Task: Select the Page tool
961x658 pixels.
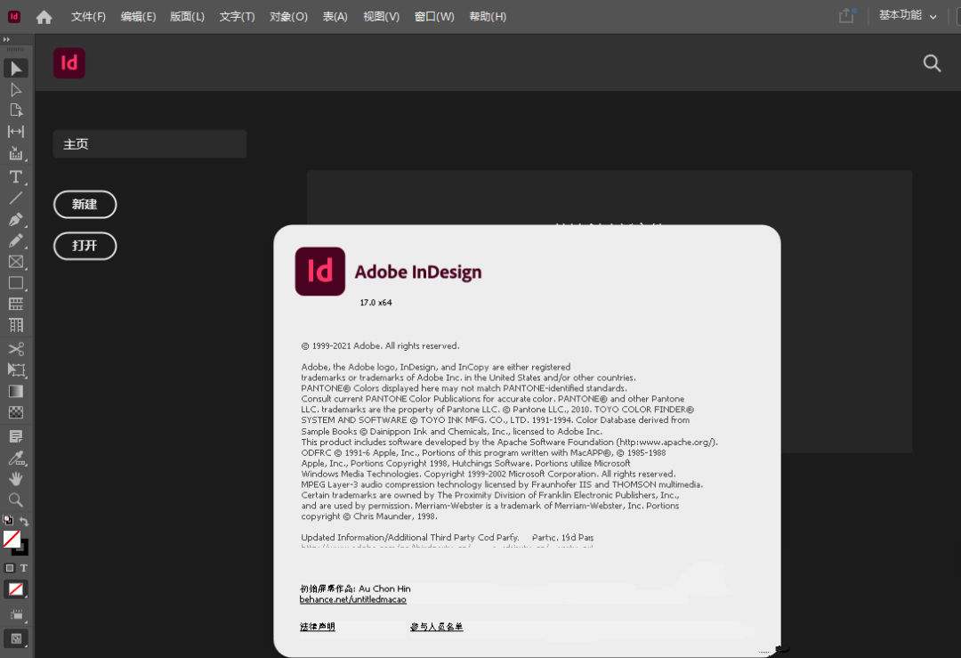Action: (16, 110)
